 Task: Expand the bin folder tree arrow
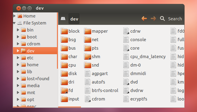point(18,30)
